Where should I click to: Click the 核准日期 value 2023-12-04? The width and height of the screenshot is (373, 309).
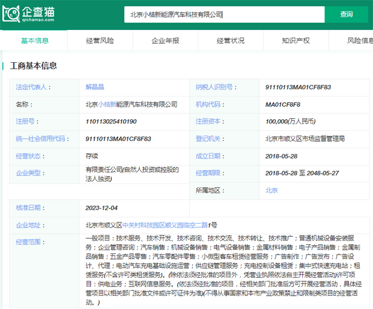[x=102, y=208]
